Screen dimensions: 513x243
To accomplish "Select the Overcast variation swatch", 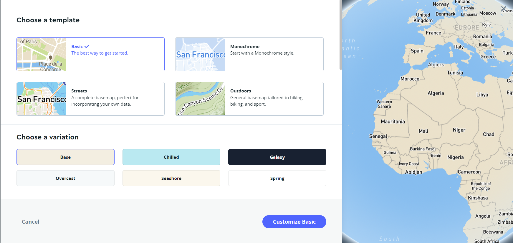I will pyautogui.click(x=65, y=178).
